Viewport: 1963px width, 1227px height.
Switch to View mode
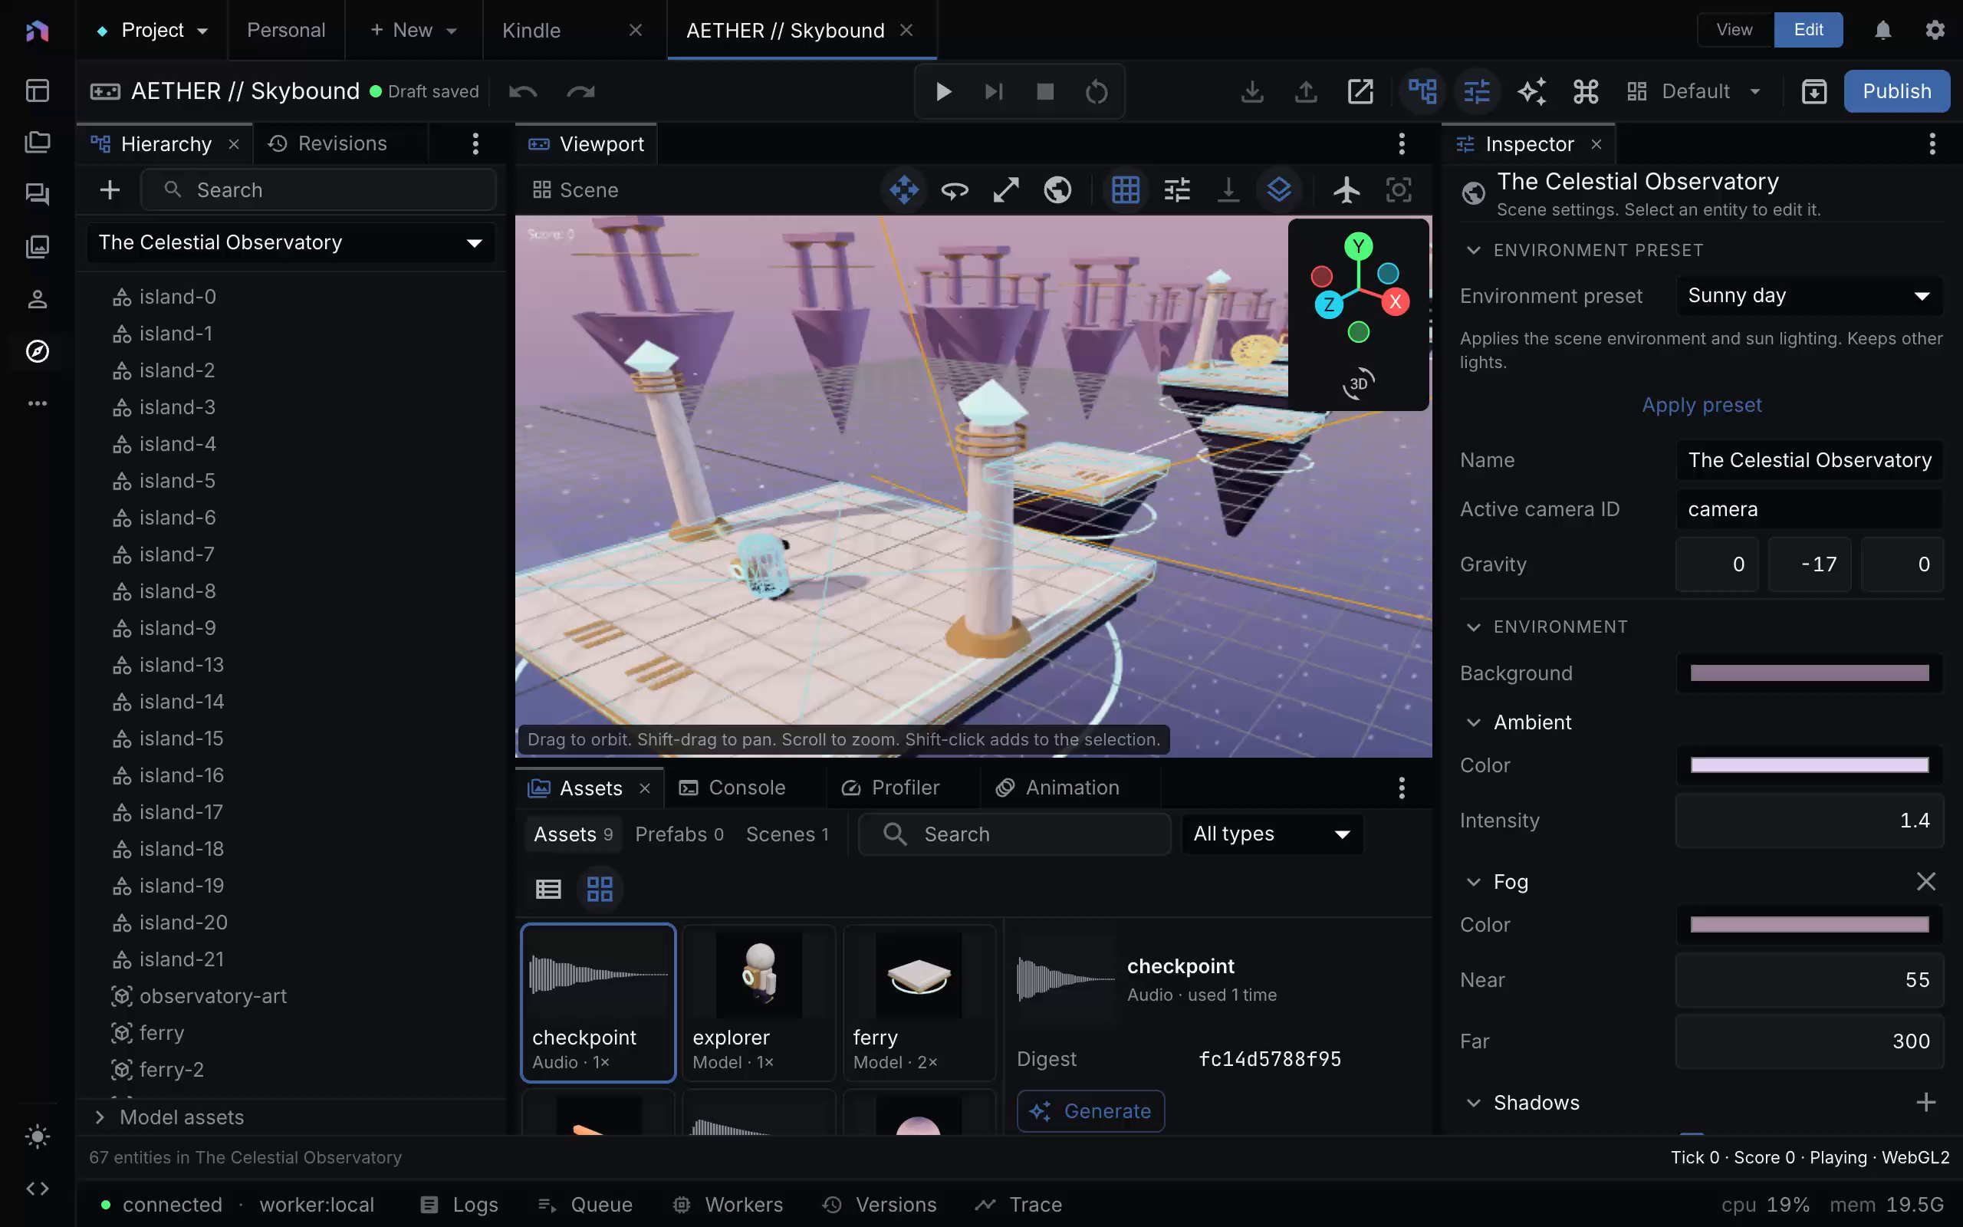click(1735, 30)
